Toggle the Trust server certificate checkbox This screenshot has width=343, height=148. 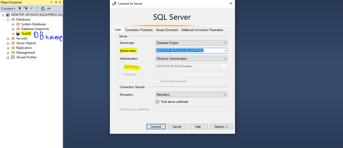[x=158, y=102]
